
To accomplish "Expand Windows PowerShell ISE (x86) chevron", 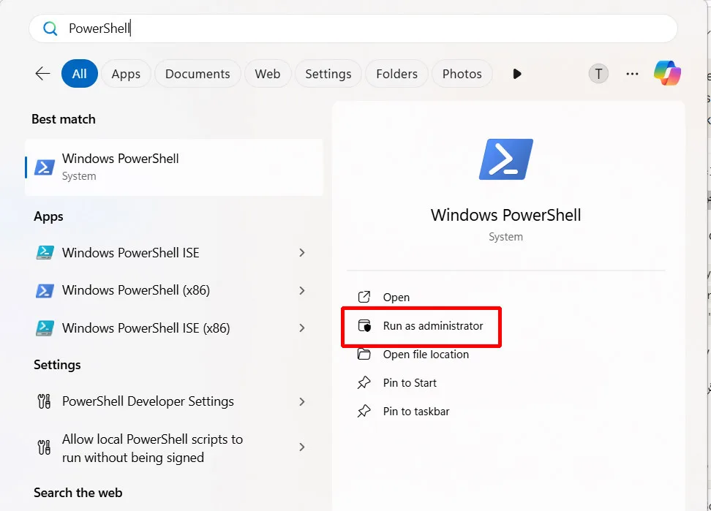I will (x=302, y=328).
